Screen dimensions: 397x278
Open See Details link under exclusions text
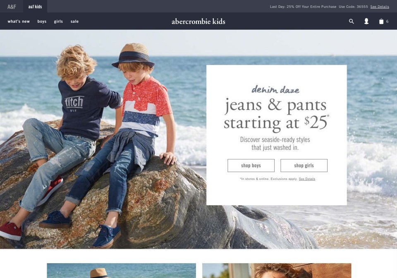(307, 179)
